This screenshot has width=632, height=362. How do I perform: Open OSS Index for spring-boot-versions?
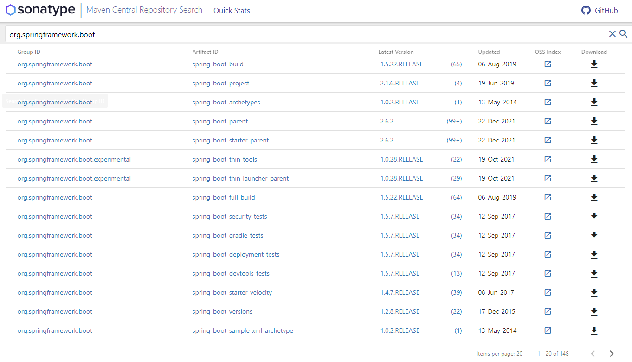coord(548,311)
